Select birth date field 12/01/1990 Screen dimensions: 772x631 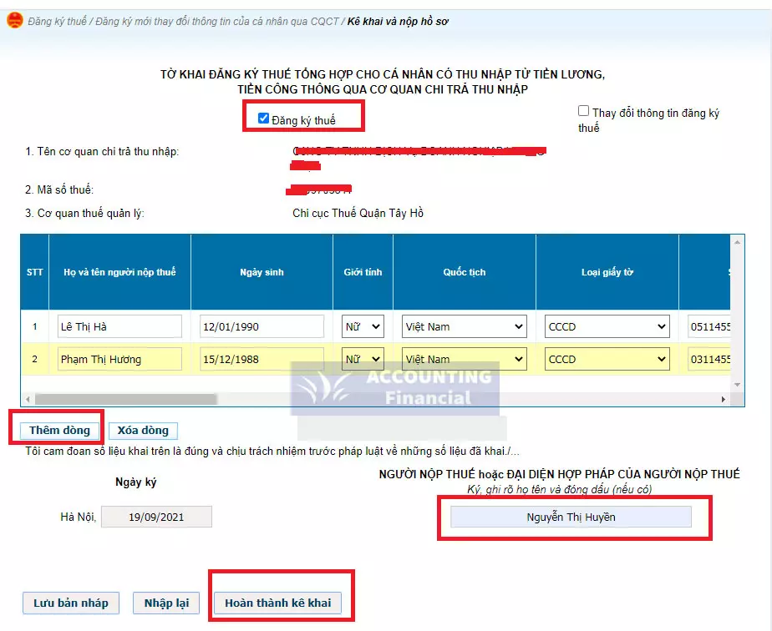[x=262, y=326]
